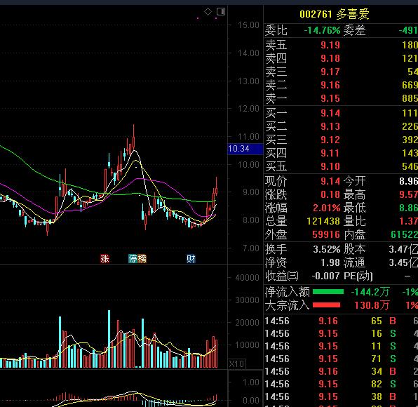Open the red 涨 event marker
The width and height of the screenshot is (418, 407).
click(x=104, y=258)
